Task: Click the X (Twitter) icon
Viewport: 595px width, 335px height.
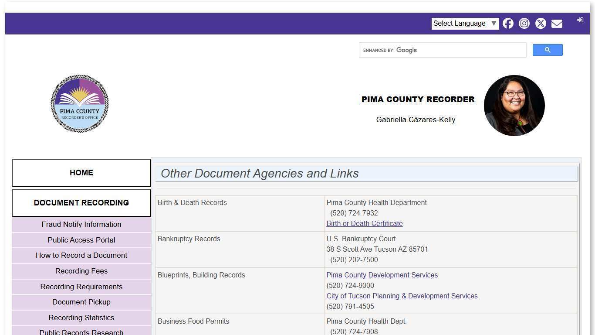Action: click(x=541, y=24)
